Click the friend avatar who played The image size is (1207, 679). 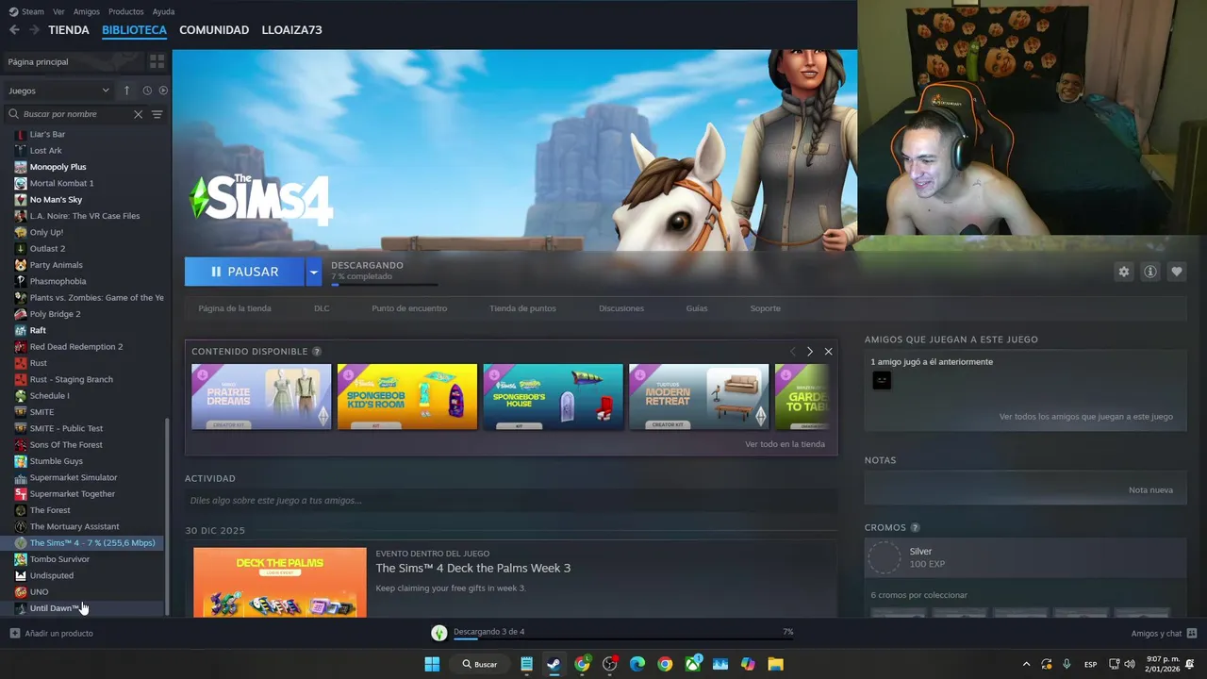pyautogui.click(x=882, y=380)
